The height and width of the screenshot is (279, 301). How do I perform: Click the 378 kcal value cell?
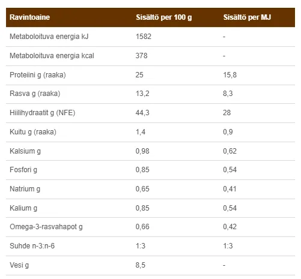tap(141, 56)
